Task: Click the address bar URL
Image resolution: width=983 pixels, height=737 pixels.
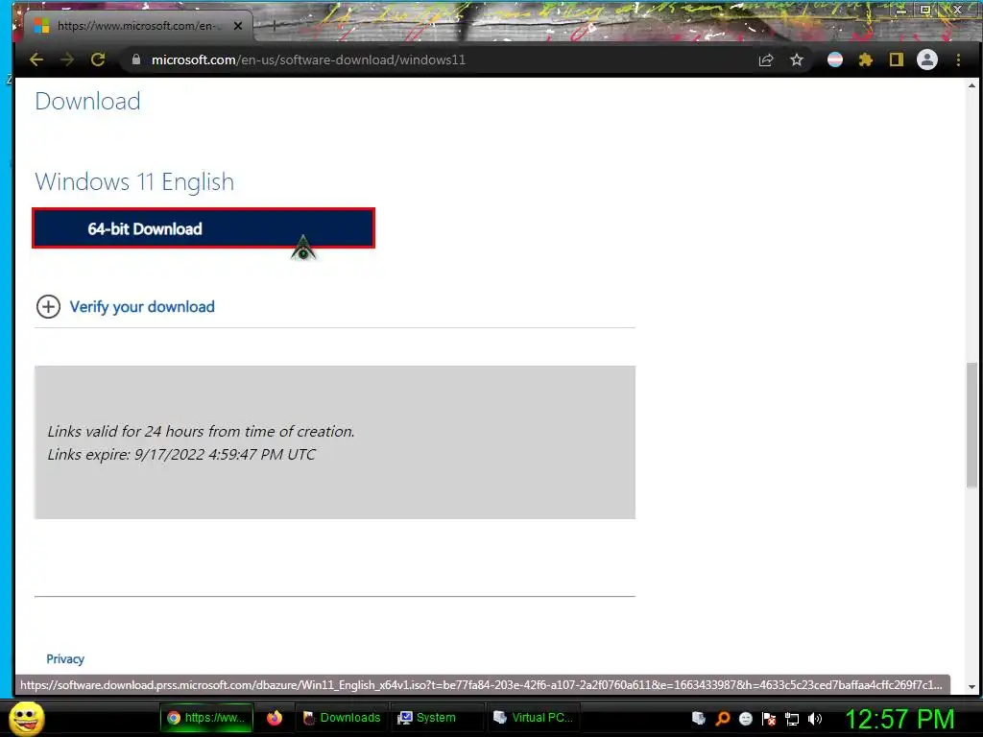Action: click(x=308, y=60)
